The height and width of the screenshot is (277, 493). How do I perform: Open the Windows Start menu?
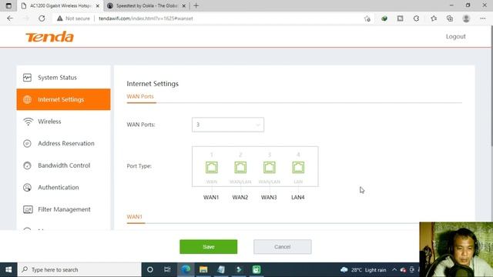click(8, 270)
